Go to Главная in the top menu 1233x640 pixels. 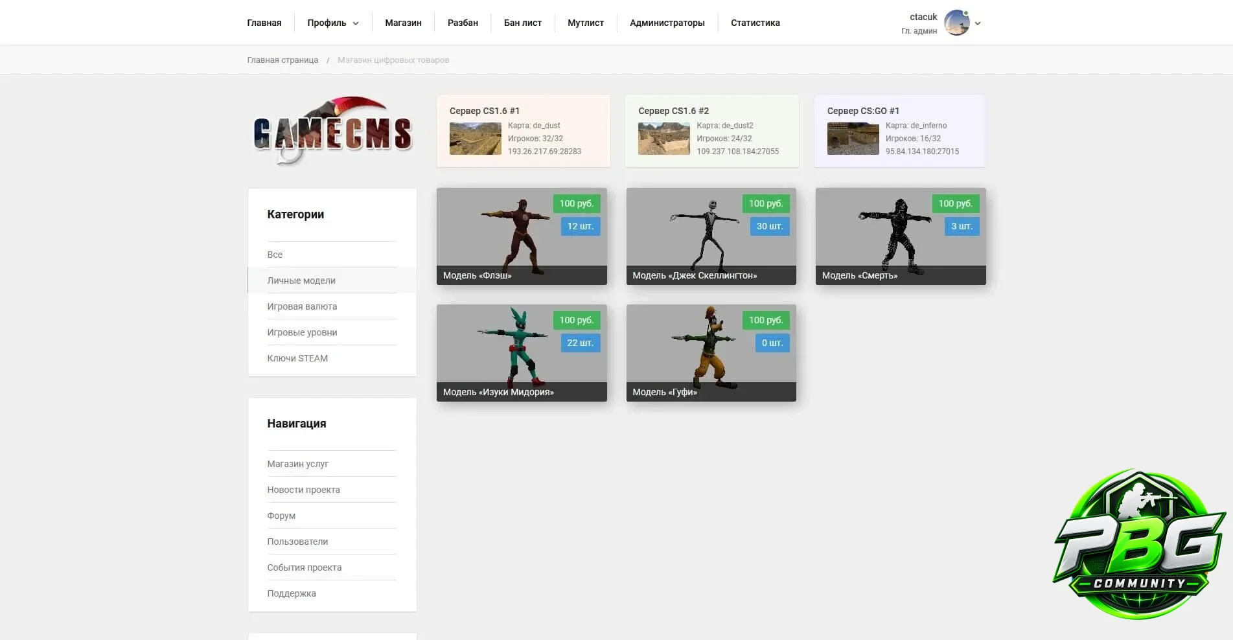coord(264,23)
